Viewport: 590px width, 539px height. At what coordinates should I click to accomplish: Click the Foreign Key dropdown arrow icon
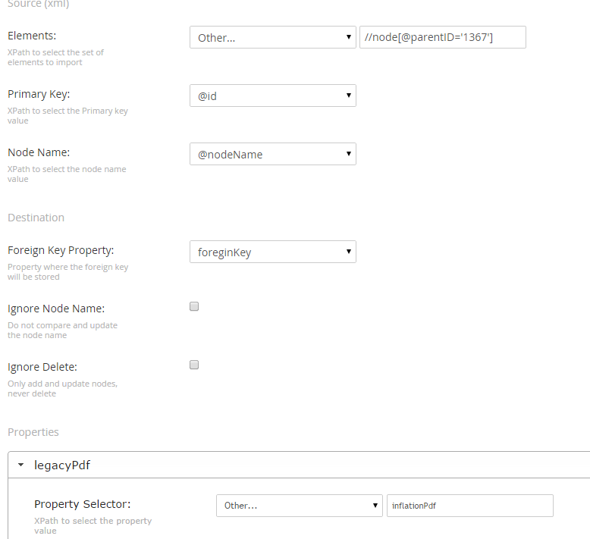tap(348, 251)
